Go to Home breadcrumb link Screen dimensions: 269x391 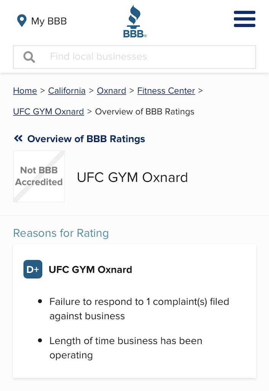coord(25,91)
